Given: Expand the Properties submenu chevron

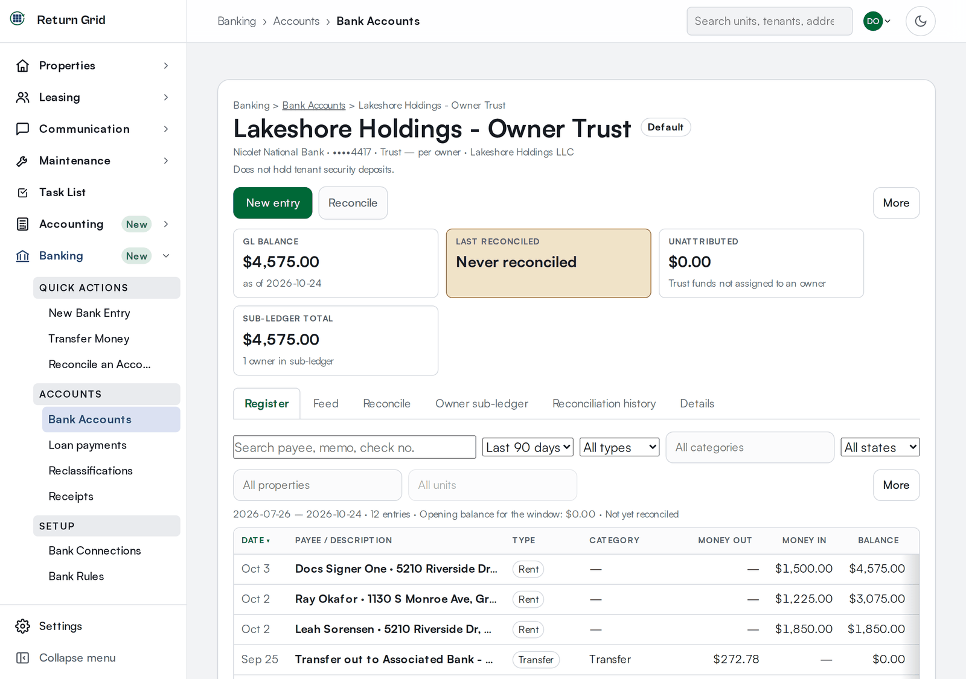Looking at the screenshot, I should pyautogui.click(x=166, y=66).
